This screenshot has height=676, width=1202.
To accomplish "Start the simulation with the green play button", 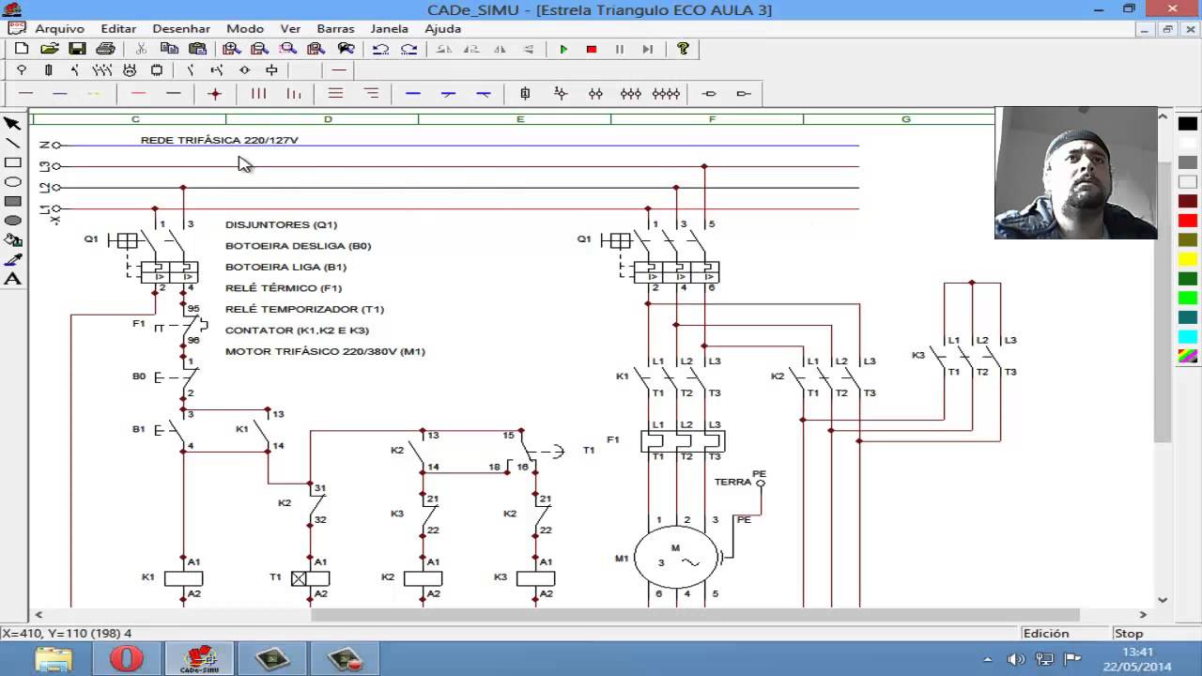I will 563,49.
